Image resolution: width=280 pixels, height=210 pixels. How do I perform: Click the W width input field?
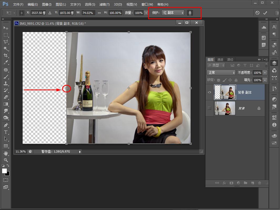click(x=88, y=13)
